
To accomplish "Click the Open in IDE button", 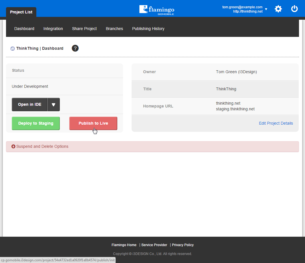I will pyautogui.click(x=29, y=105).
